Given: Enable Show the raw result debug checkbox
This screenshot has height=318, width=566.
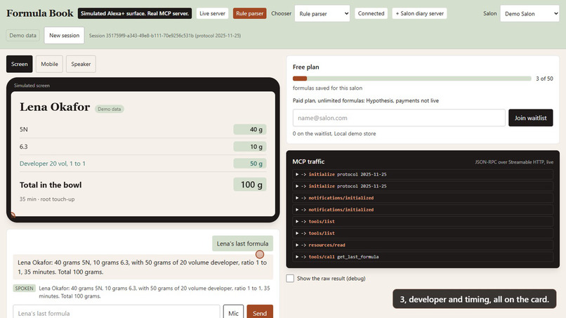Looking at the screenshot, I should (x=290, y=278).
